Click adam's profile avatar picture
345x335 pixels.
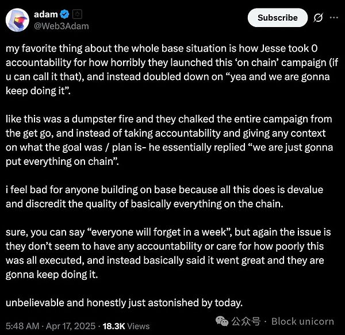point(18,20)
